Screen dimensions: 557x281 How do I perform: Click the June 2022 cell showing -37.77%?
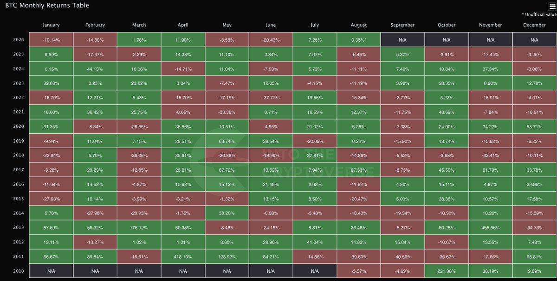pos(271,98)
